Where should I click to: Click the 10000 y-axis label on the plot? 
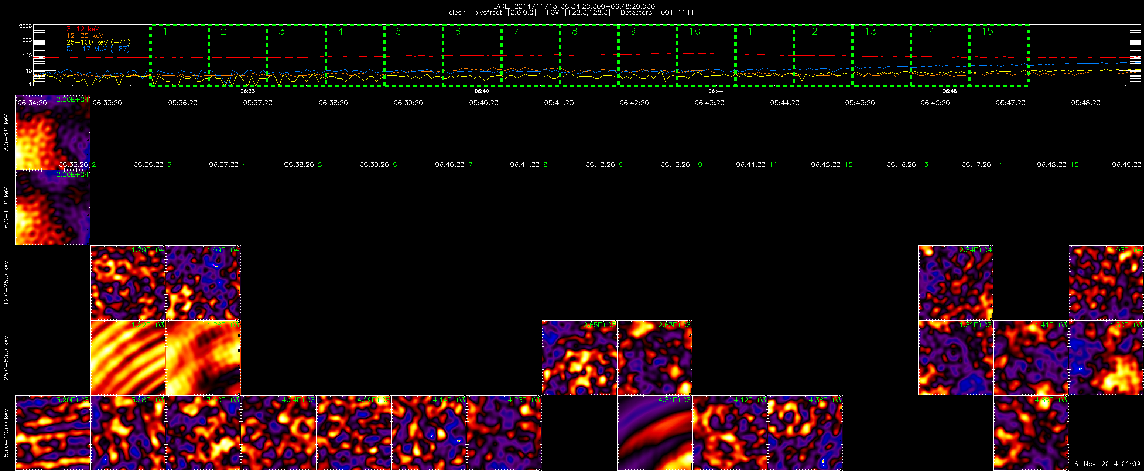pos(24,26)
